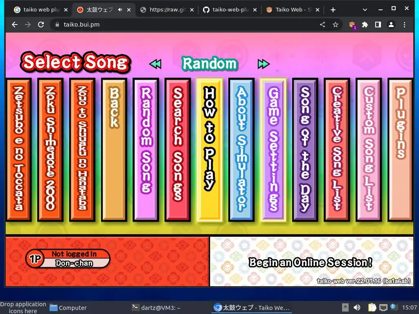The width and height of the screenshot is (419, 314).
Task: Open the About Simulator panel
Action: pyautogui.click(x=241, y=150)
